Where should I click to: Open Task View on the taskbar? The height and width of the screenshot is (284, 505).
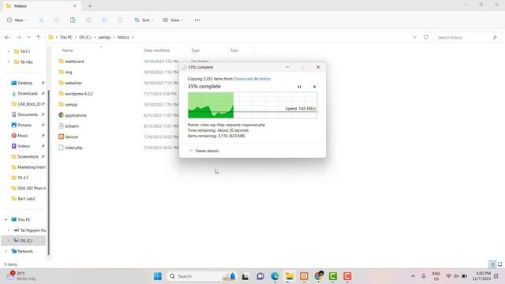(245, 276)
